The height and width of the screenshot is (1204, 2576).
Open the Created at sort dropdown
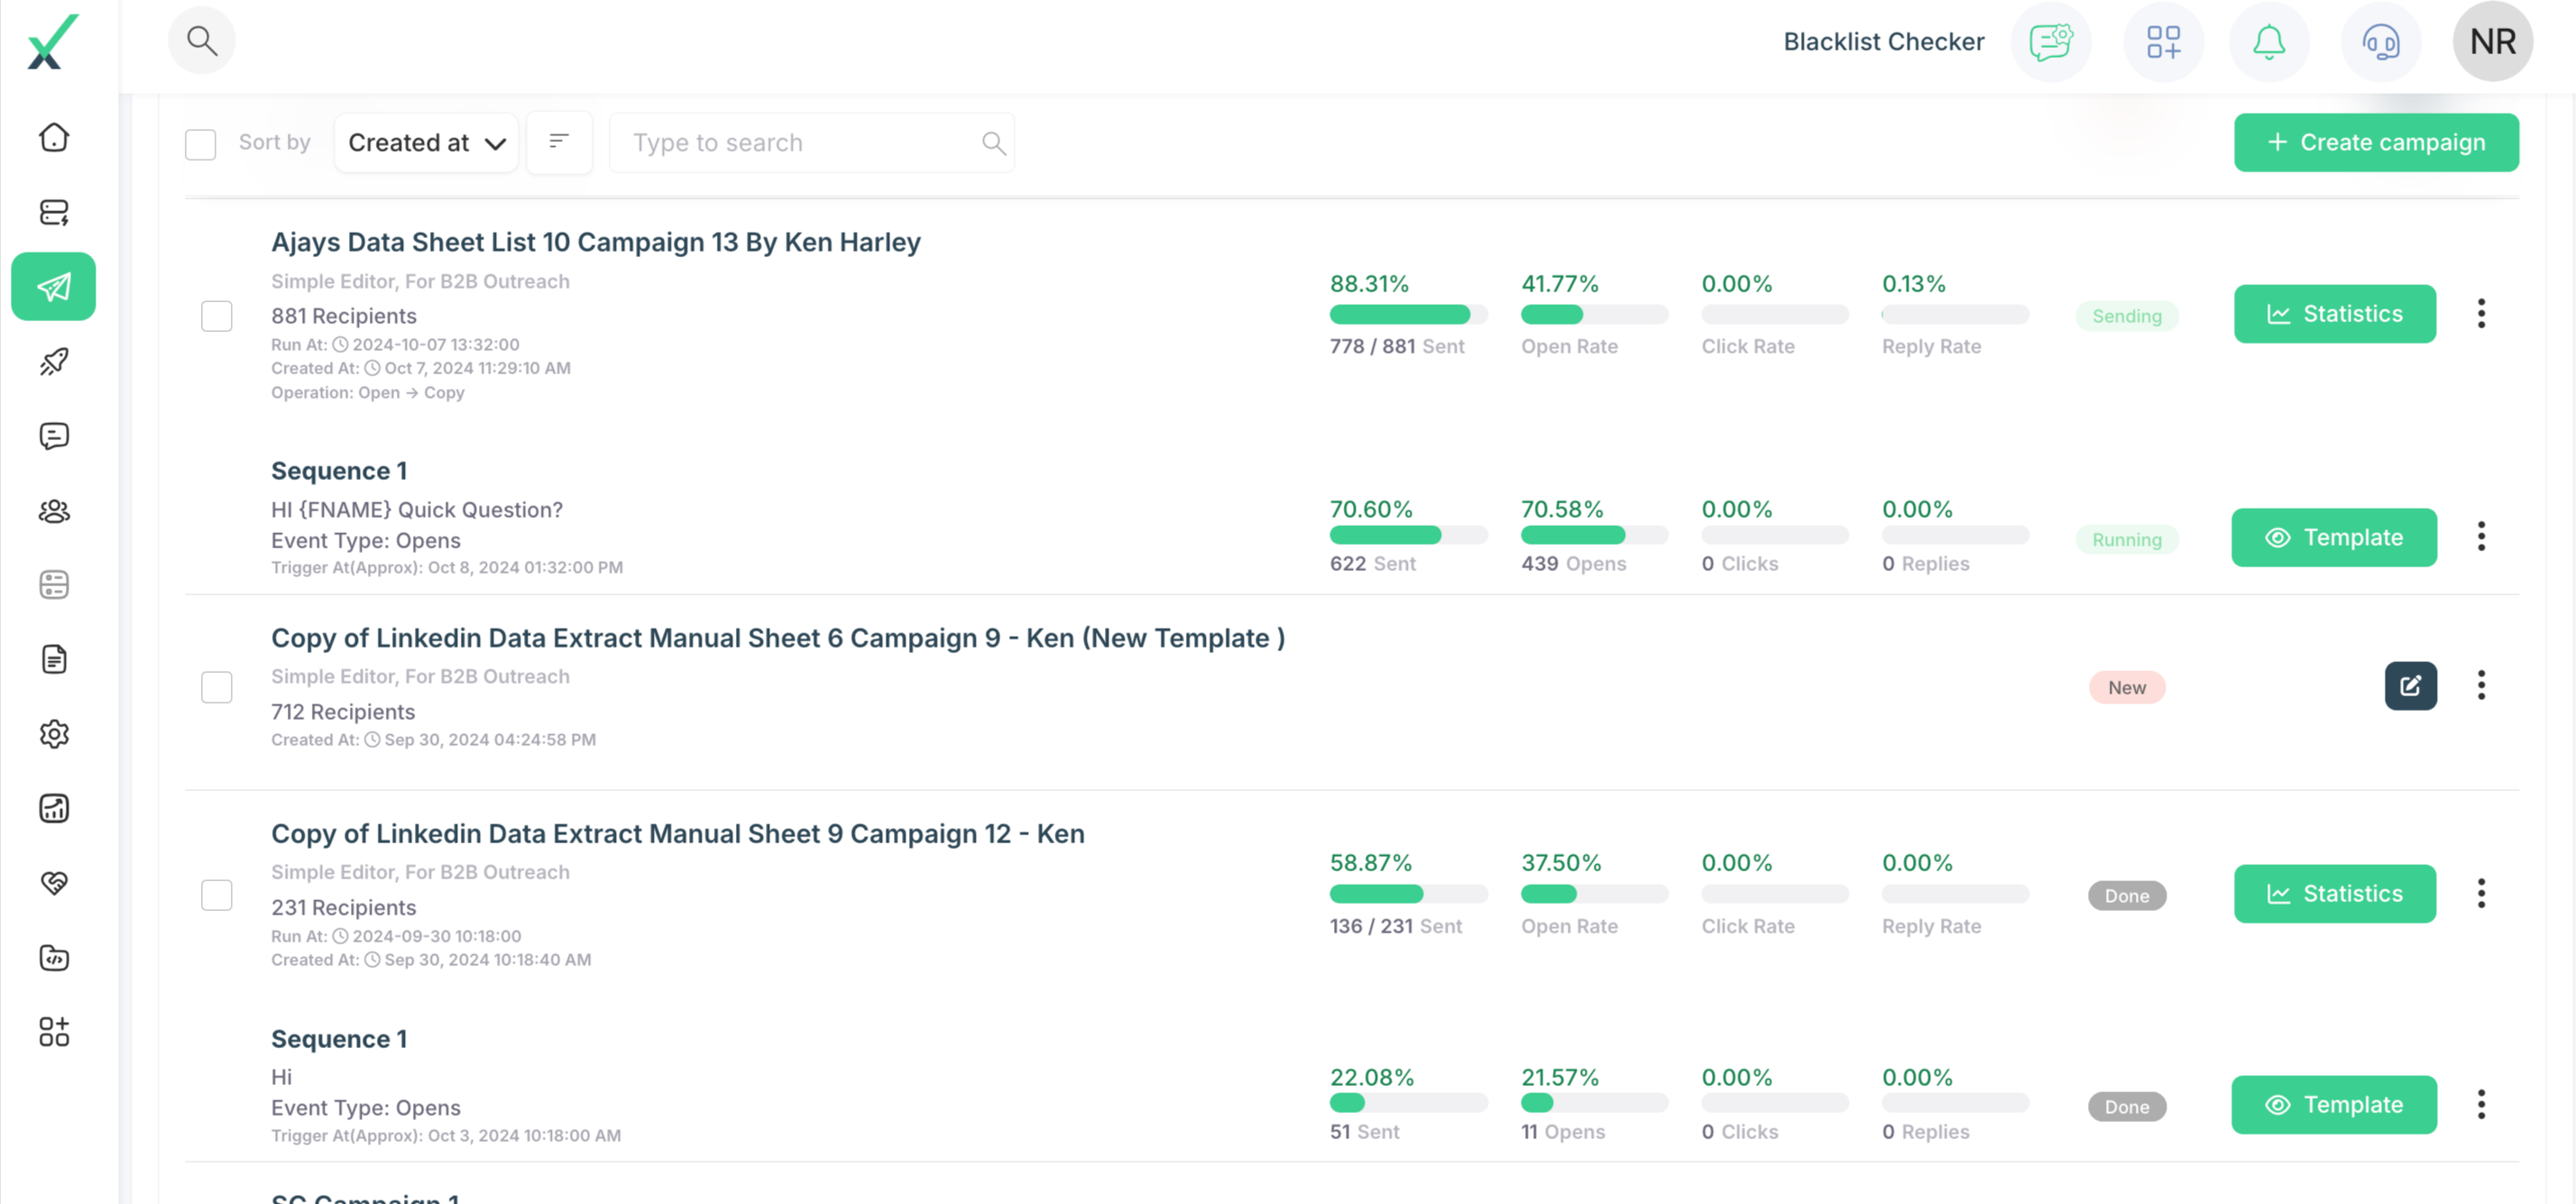click(x=426, y=142)
